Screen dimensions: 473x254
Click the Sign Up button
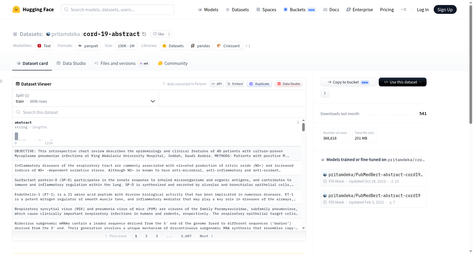point(445,9)
